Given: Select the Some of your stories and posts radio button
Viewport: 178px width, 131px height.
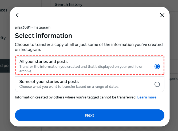Looking at the screenshot, I should [157, 84].
